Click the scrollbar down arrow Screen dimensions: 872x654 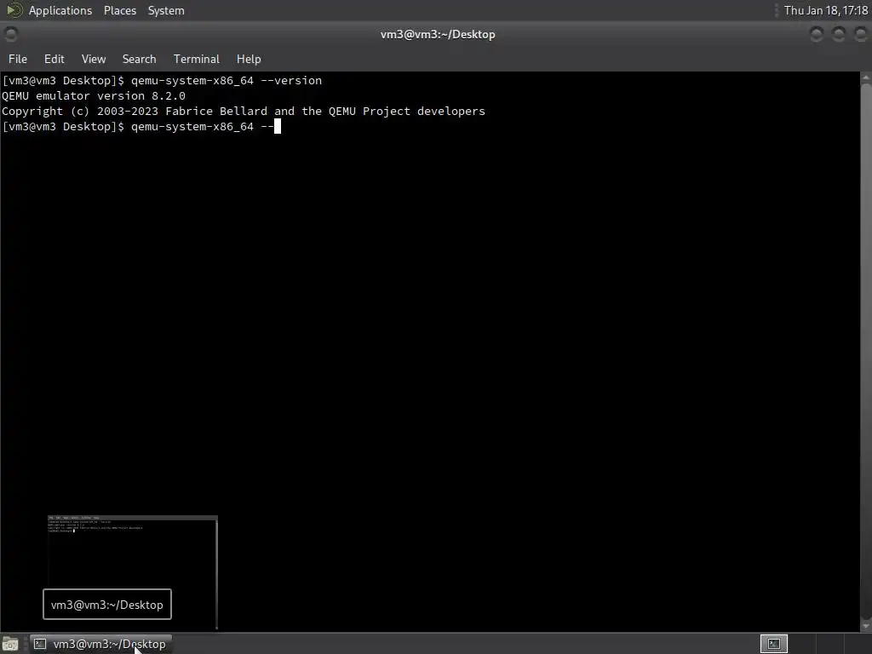[866, 626]
